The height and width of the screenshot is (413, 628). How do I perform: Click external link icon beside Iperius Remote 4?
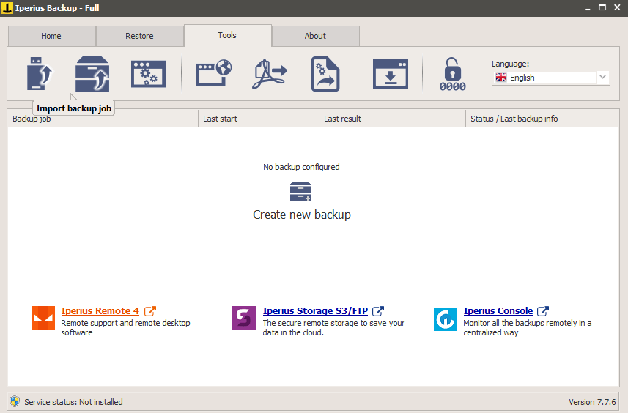150,311
